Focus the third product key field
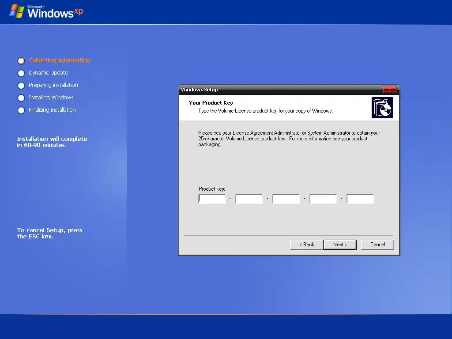This screenshot has width=452, height=339. pos(286,199)
